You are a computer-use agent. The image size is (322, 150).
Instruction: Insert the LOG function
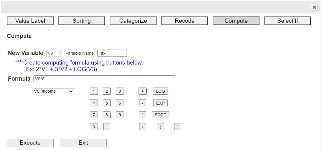160,91
